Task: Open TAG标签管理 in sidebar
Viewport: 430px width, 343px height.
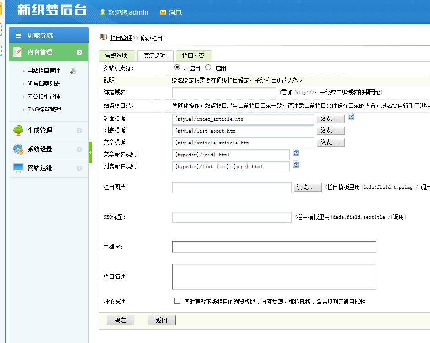Action: click(44, 110)
